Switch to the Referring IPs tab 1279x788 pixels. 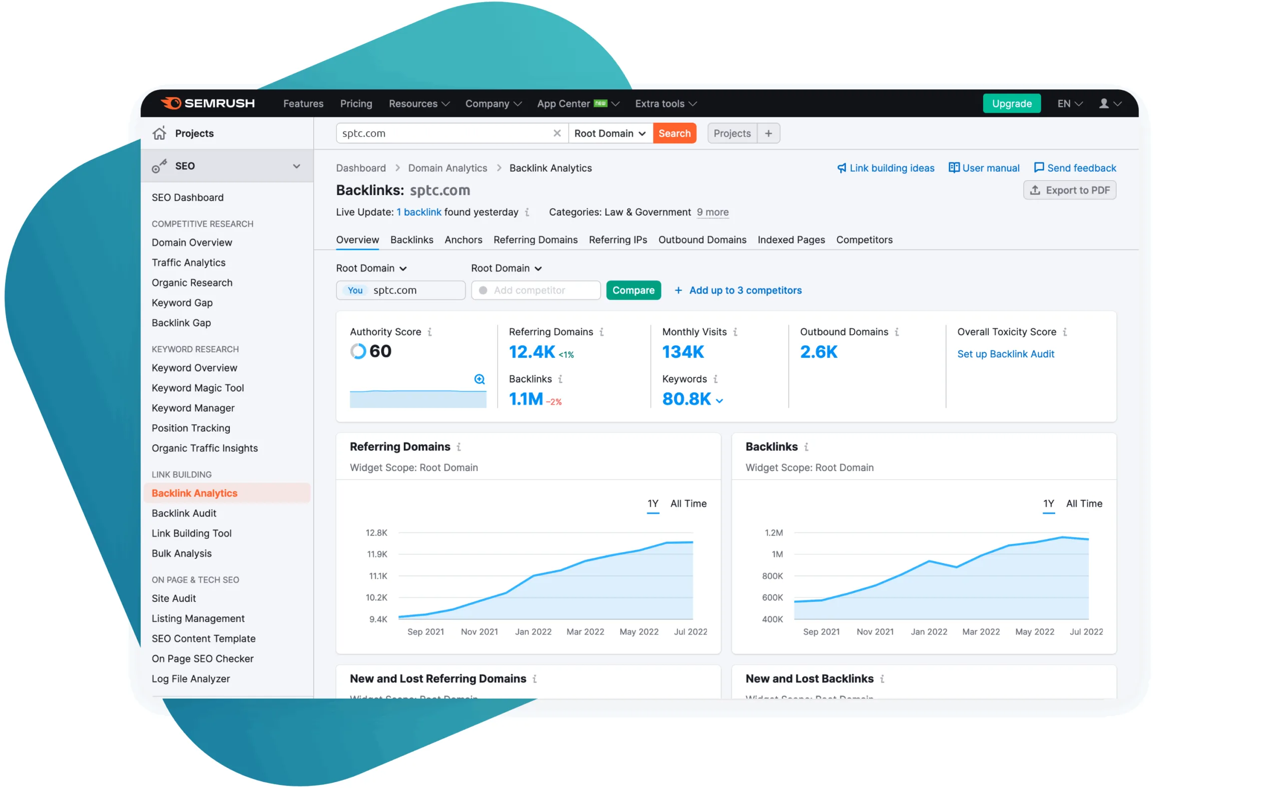pyautogui.click(x=618, y=239)
